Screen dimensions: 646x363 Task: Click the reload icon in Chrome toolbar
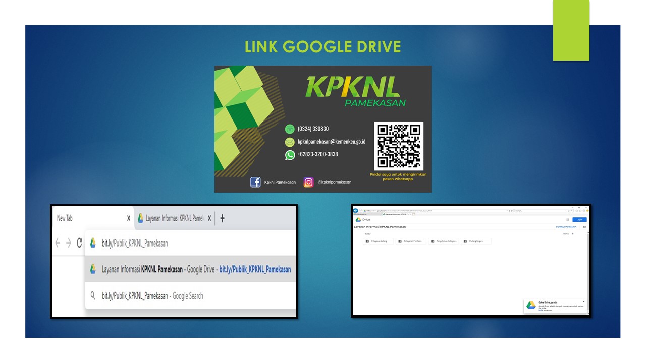pos(79,243)
